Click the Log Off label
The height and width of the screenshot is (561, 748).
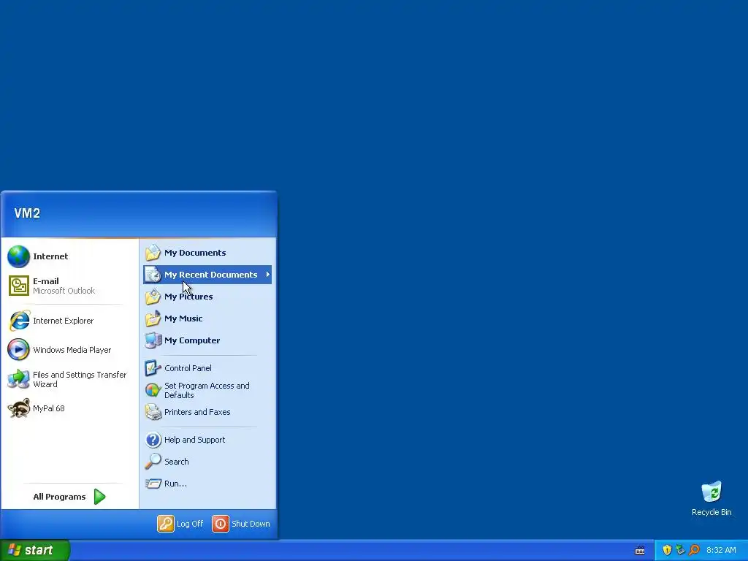coord(190,524)
